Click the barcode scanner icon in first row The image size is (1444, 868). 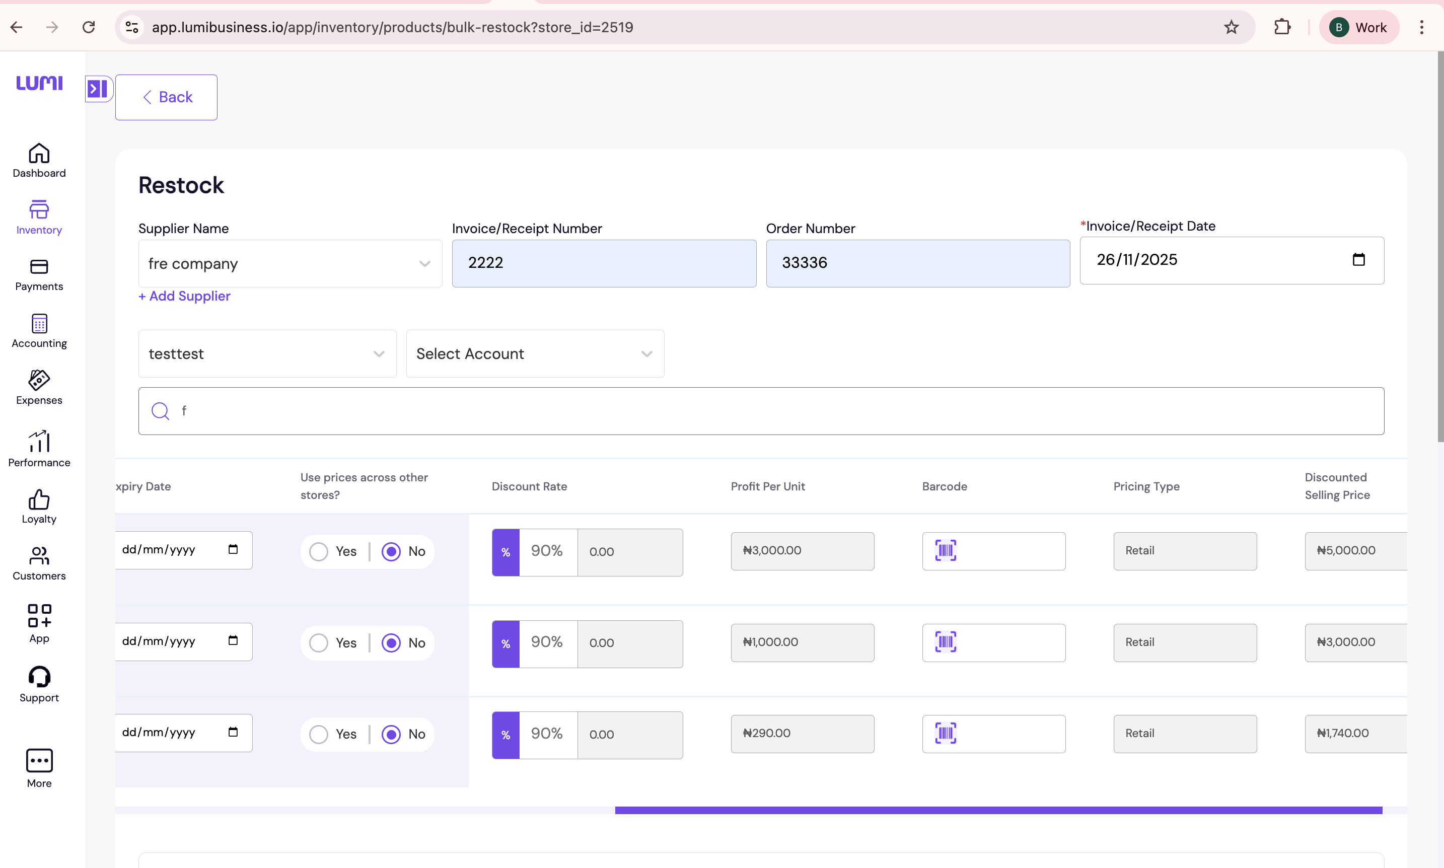(x=945, y=550)
